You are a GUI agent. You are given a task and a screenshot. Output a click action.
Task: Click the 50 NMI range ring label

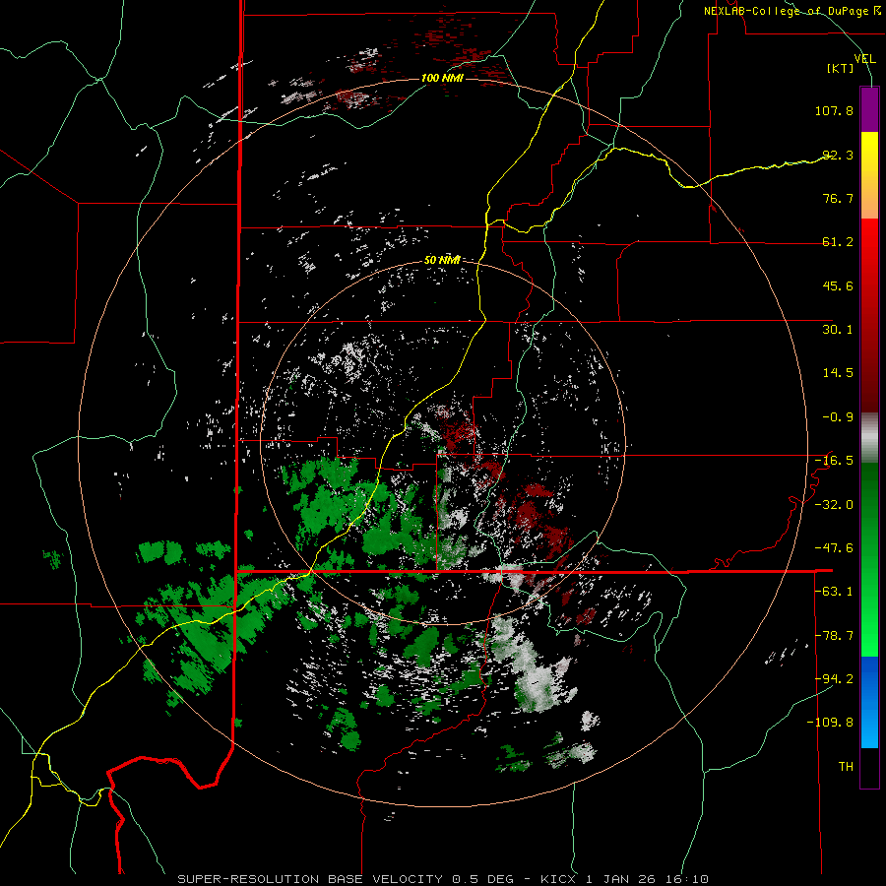coord(442,260)
